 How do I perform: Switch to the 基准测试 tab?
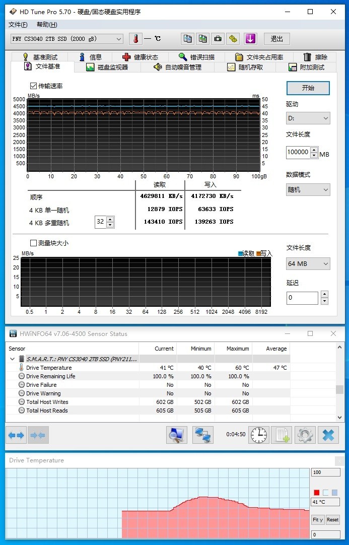click(x=40, y=57)
